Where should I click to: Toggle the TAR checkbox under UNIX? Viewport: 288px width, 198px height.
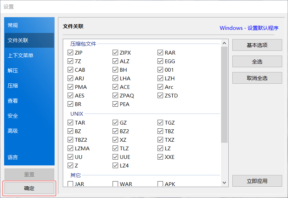[x=70, y=122]
